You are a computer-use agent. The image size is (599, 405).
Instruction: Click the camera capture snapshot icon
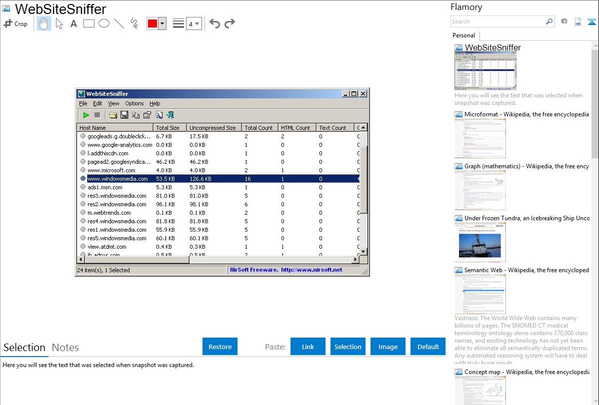(x=564, y=21)
